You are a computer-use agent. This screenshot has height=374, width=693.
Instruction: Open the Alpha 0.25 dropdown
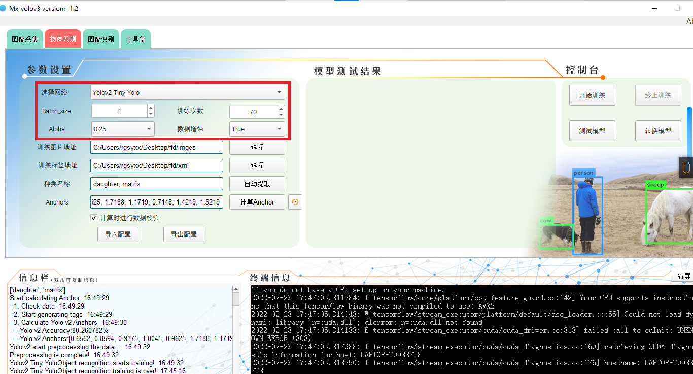[123, 129]
